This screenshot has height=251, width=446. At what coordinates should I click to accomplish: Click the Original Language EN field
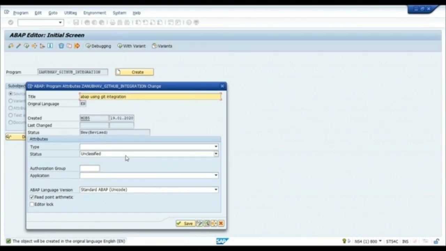tap(83, 104)
